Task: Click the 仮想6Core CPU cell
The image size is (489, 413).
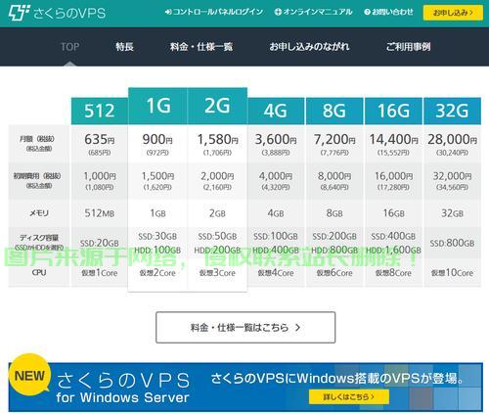Action: coord(334,273)
